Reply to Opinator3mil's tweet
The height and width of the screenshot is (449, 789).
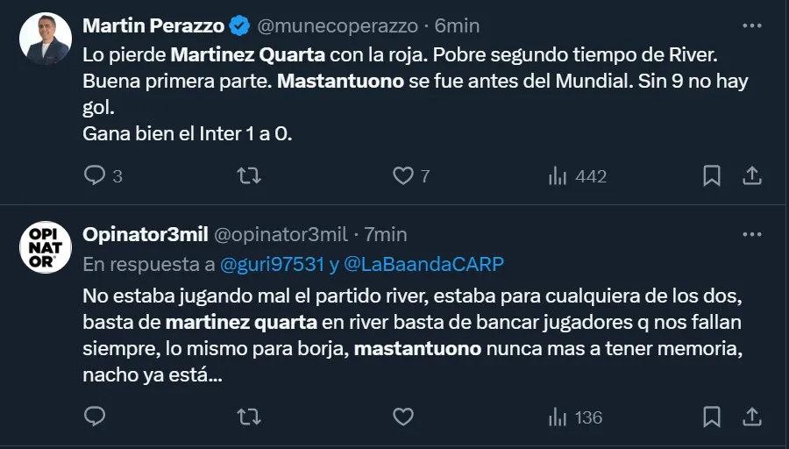click(95, 417)
